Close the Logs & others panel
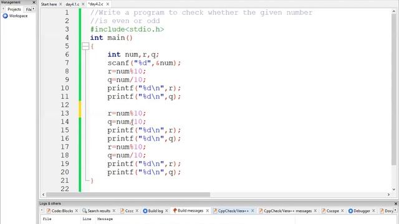The height and width of the screenshot is (224, 399). (396, 203)
